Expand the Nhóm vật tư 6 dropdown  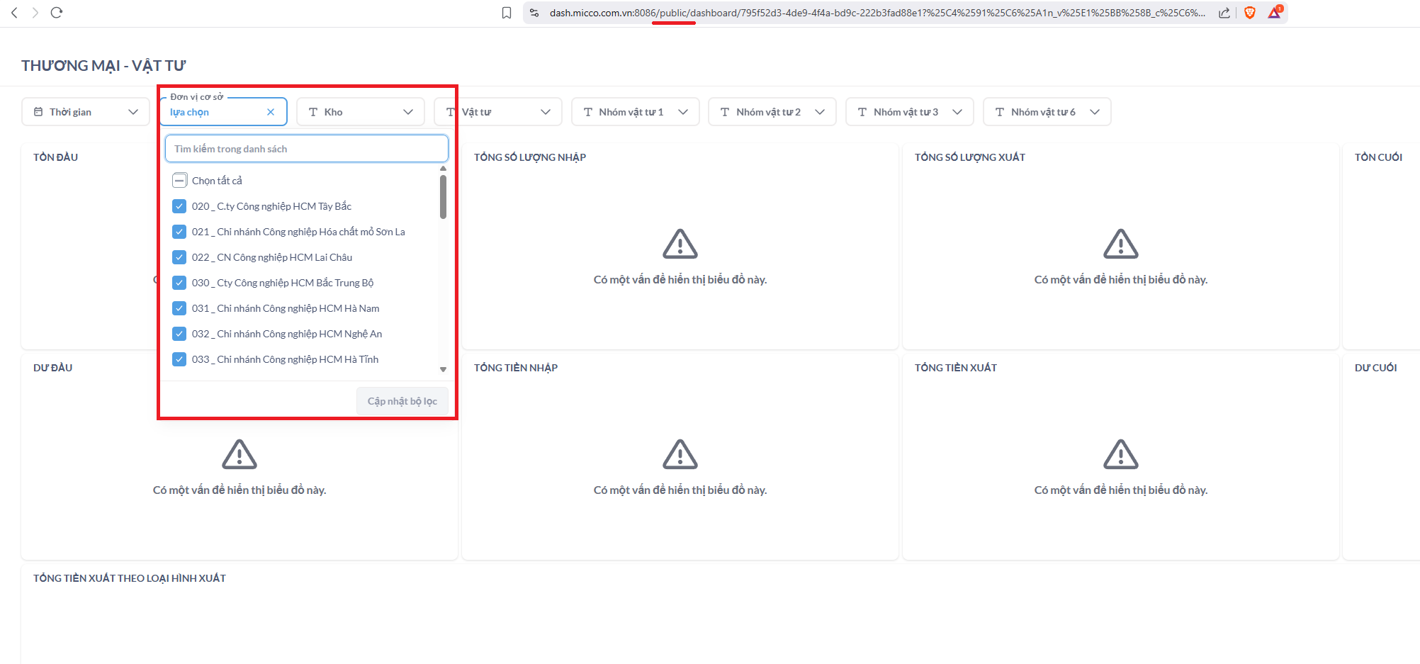pyautogui.click(x=1047, y=112)
